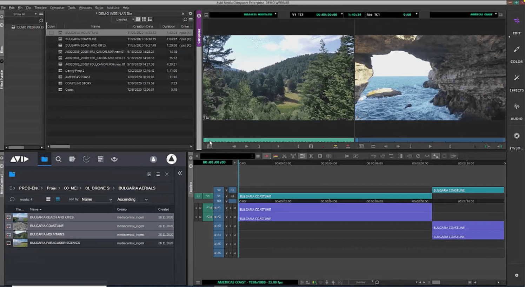
Task: Toggle the TC1 timecode track button
Action: [219, 201]
